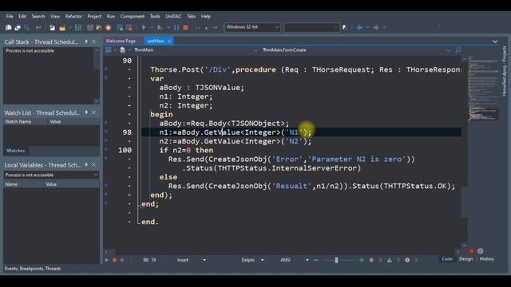511x287 pixels.
Task: Click the Run Without Debugging icon
Action: tap(160, 28)
